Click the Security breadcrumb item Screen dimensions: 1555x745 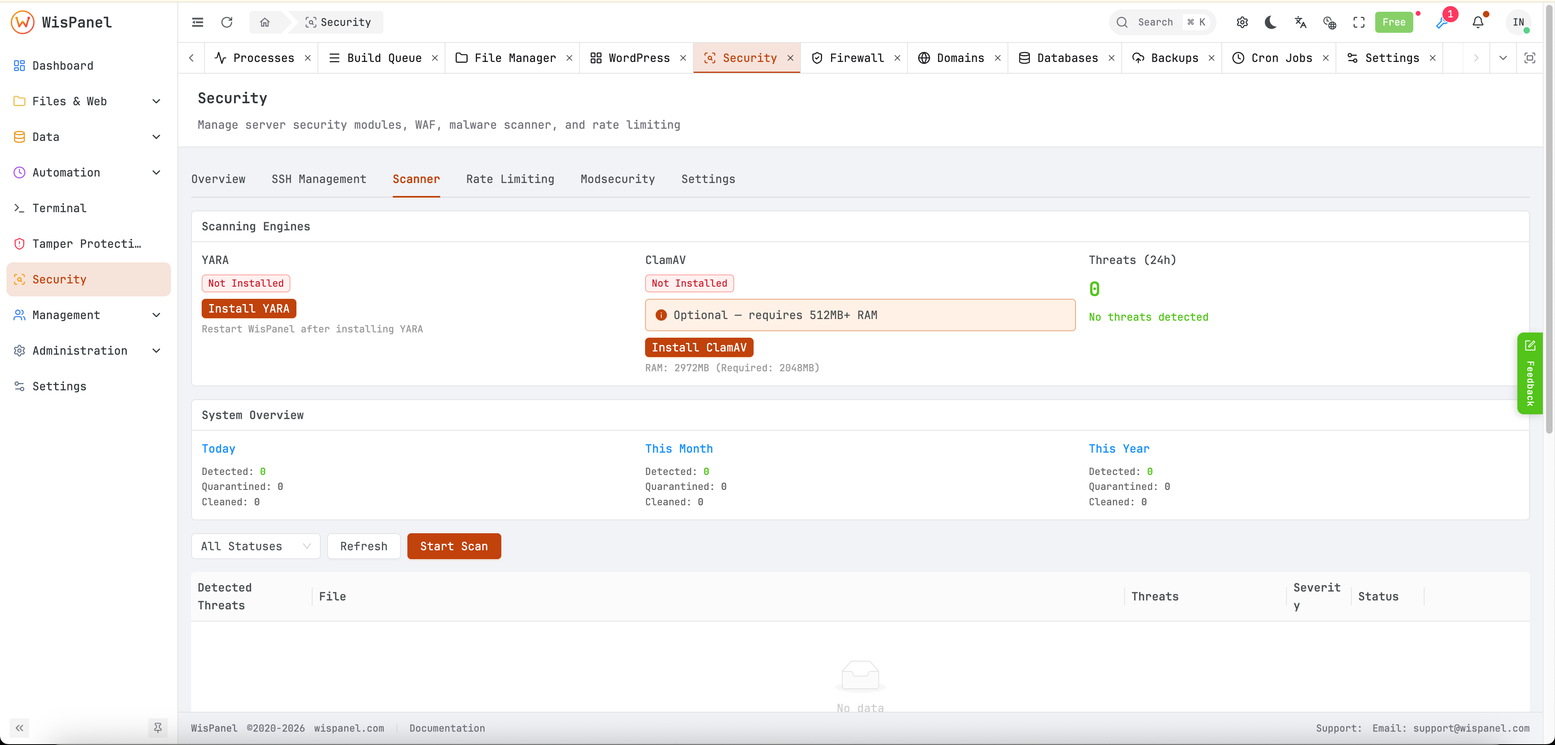click(338, 22)
